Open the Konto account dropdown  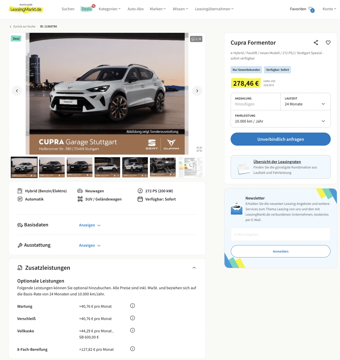(x=329, y=9)
